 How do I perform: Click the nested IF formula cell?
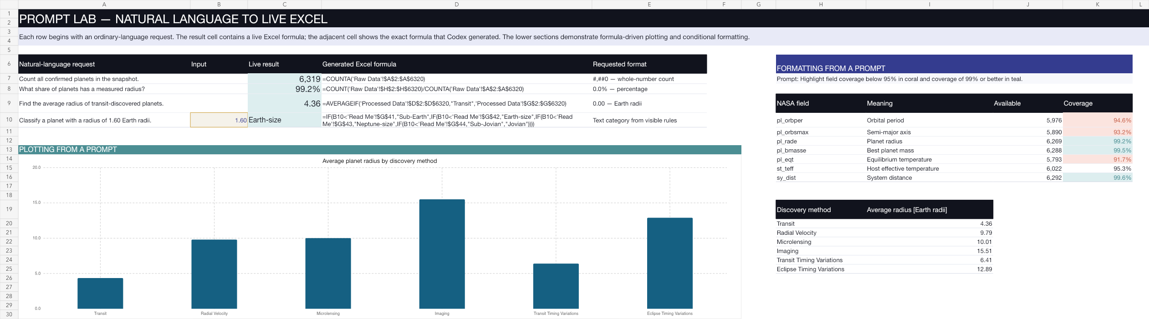(456, 120)
